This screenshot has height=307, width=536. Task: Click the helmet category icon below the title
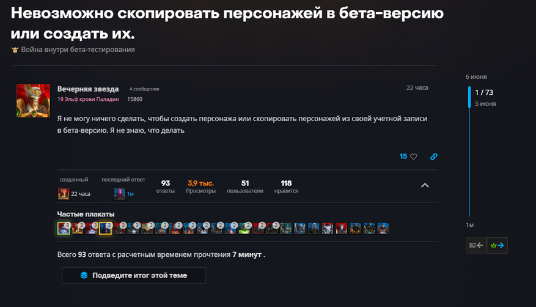coord(15,50)
